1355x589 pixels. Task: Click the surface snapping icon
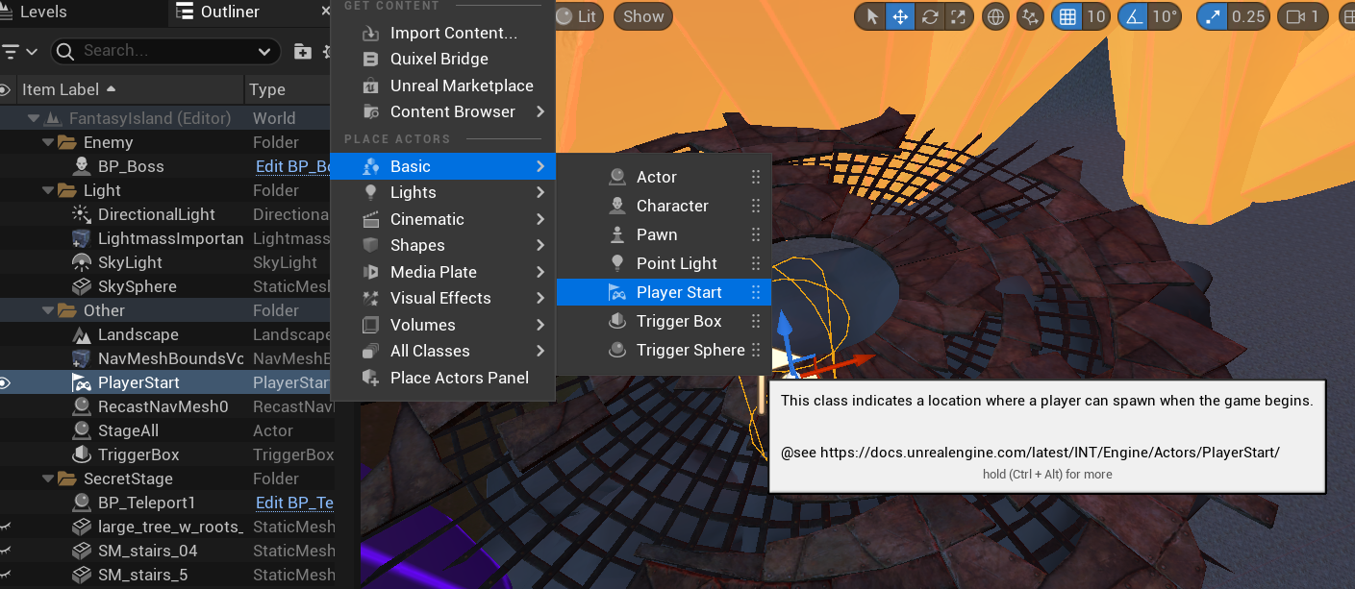1032,16
